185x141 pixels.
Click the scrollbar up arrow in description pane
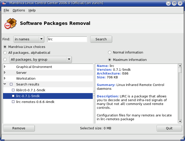(x=180, y=66)
